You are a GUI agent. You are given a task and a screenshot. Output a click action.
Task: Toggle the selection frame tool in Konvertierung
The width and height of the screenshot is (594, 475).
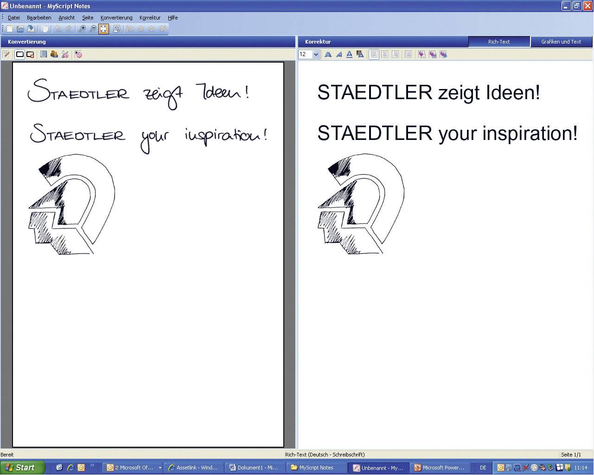[x=19, y=54]
